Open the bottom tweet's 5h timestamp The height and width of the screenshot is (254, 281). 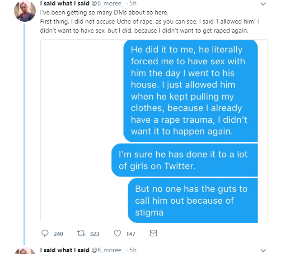[132, 249]
